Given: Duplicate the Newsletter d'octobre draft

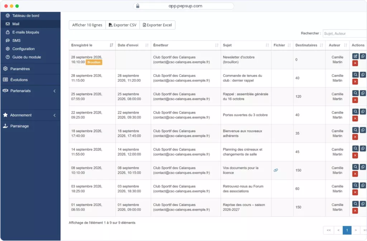Looking at the screenshot, I should (363, 56).
